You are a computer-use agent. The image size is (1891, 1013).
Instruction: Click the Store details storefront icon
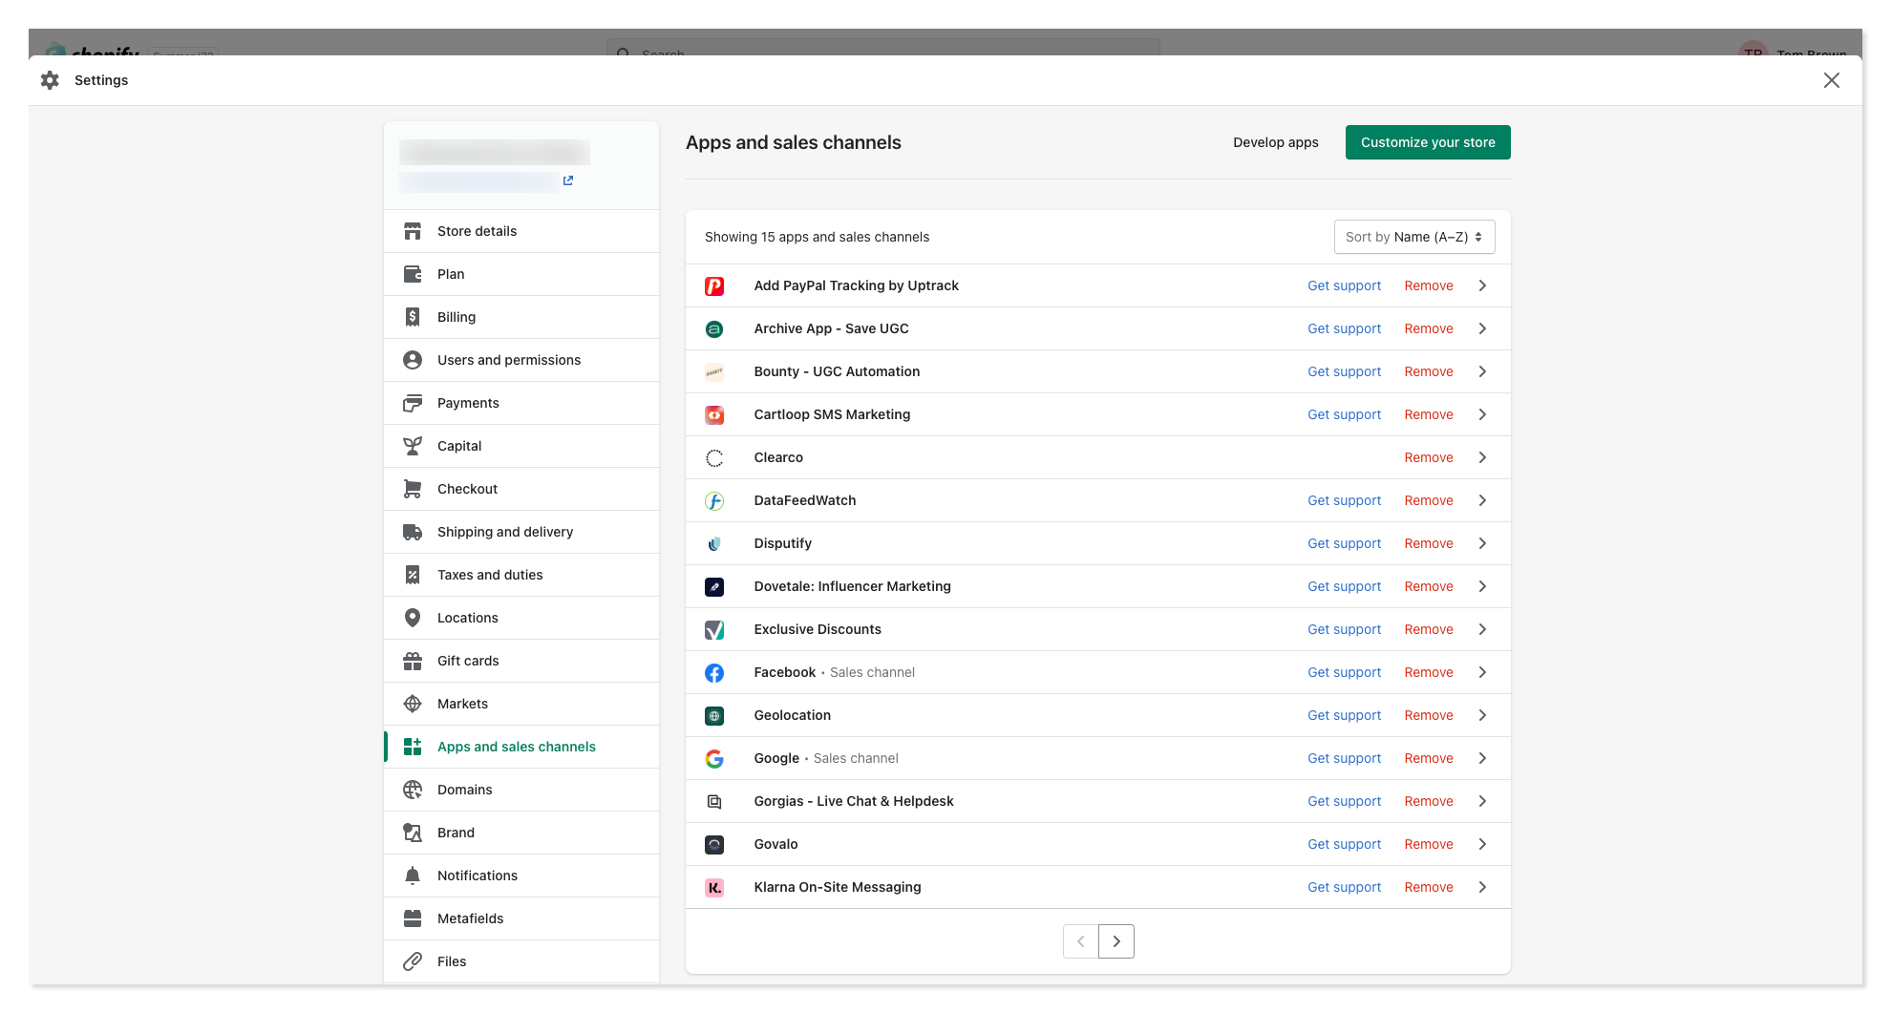tap(413, 231)
